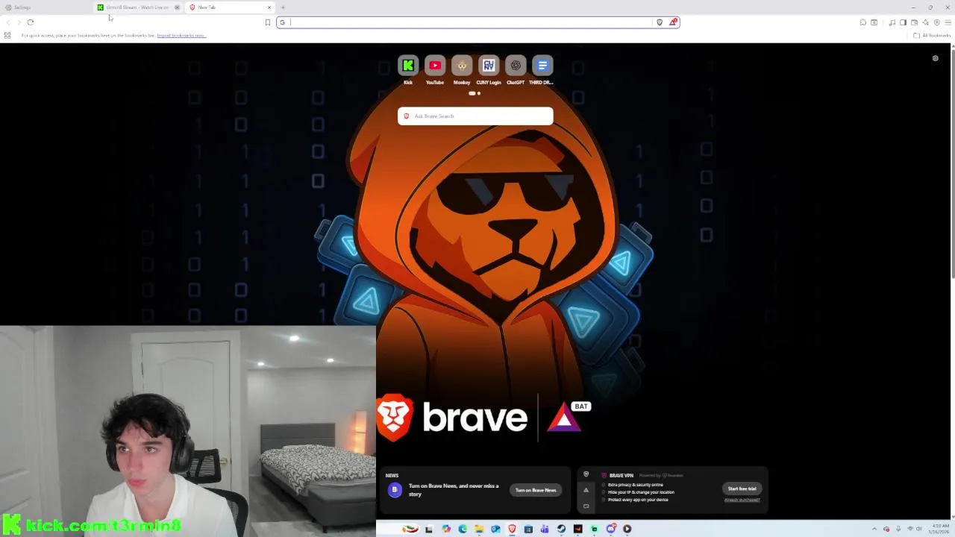The width and height of the screenshot is (955, 537).
Task: Open the clock and date in taskbar
Action: point(939,529)
